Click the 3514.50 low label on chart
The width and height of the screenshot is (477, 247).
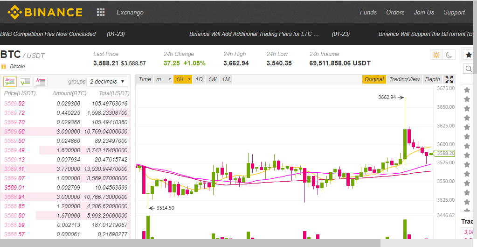pos(165,208)
